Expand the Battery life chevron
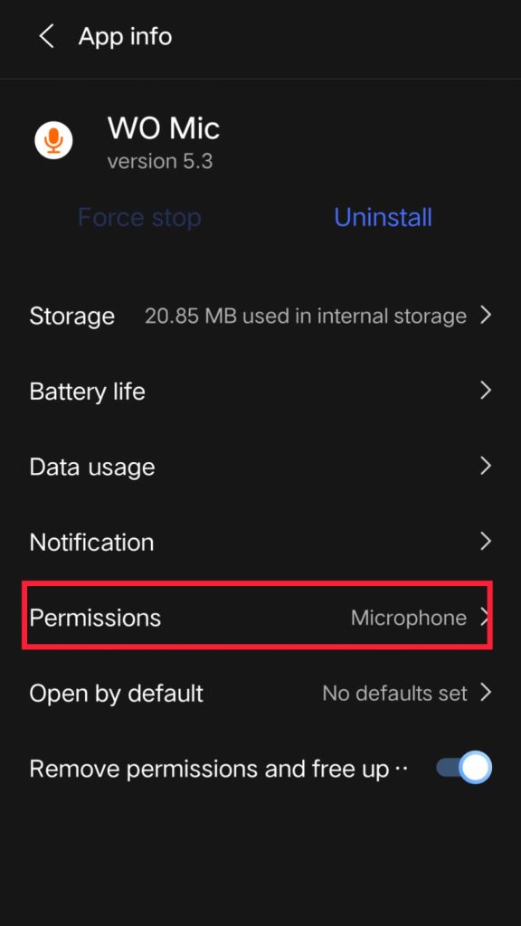This screenshot has width=521, height=926. tap(486, 391)
